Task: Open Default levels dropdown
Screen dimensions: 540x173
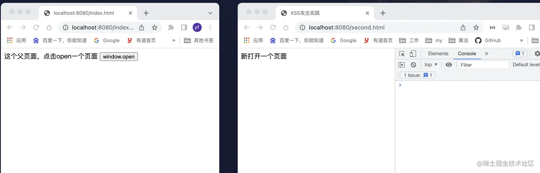Action: 526,65
